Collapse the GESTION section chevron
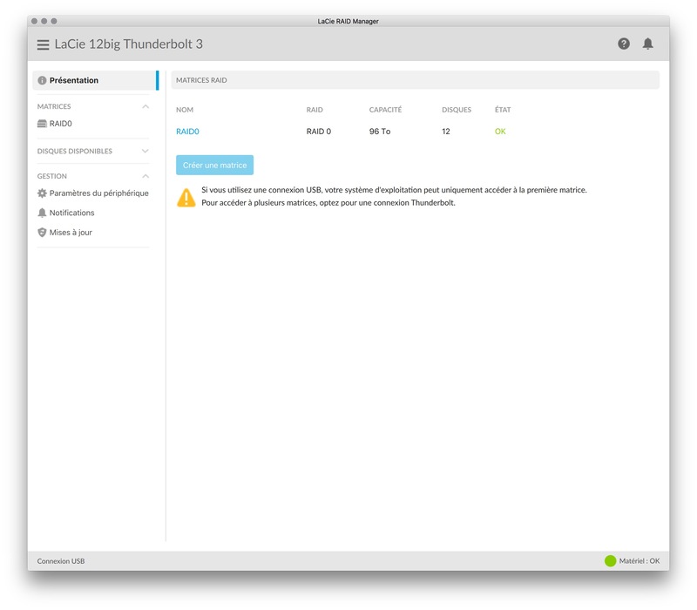The image size is (697, 610). (145, 177)
